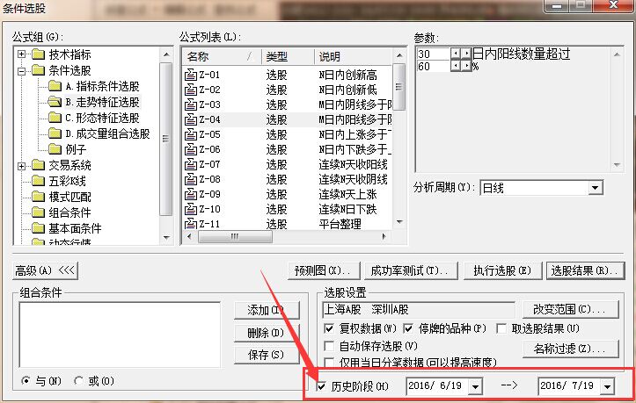Click the parameter field containing 60

(x=434, y=67)
